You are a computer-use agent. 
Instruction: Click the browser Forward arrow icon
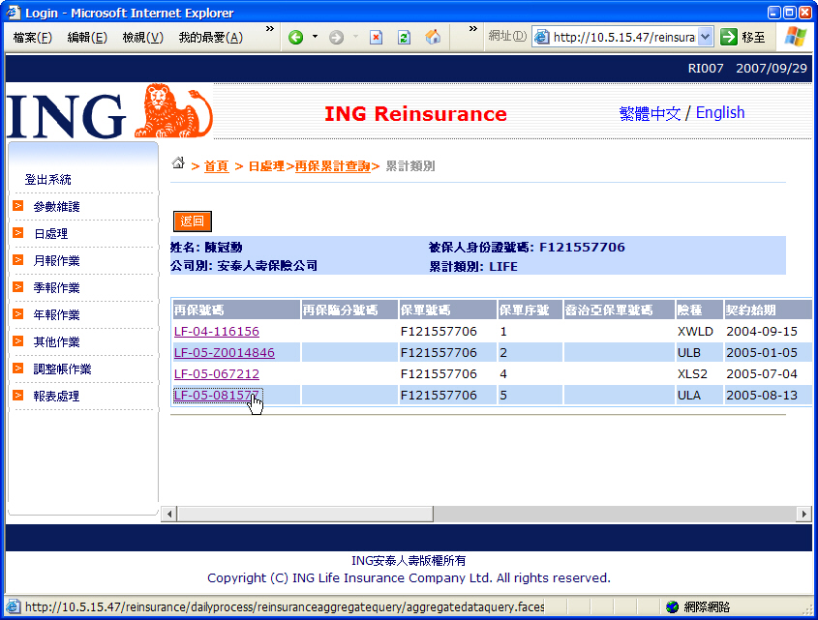coord(337,37)
